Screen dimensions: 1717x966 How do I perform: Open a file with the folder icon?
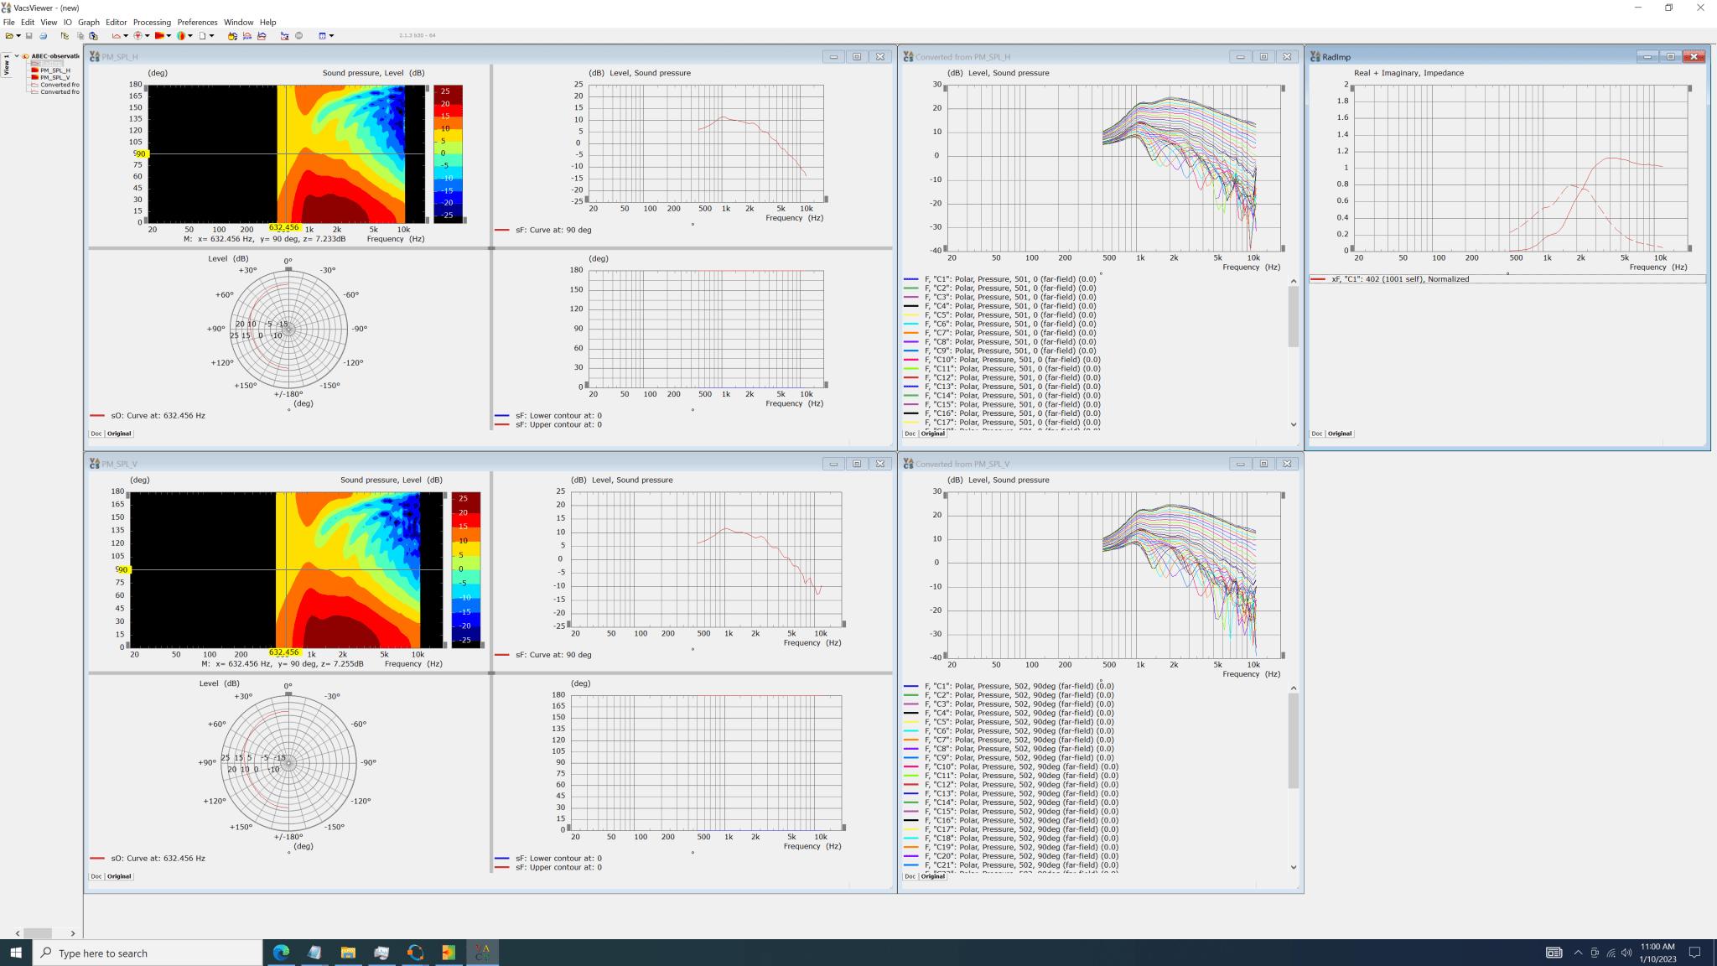click(x=9, y=36)
